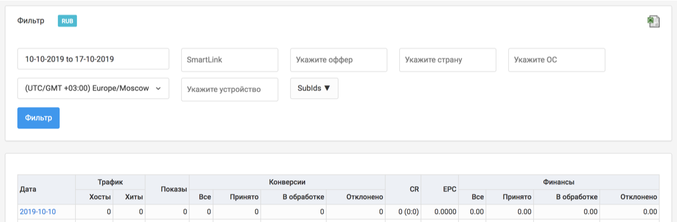Click the RUB currency badge

tap(67, 21)
